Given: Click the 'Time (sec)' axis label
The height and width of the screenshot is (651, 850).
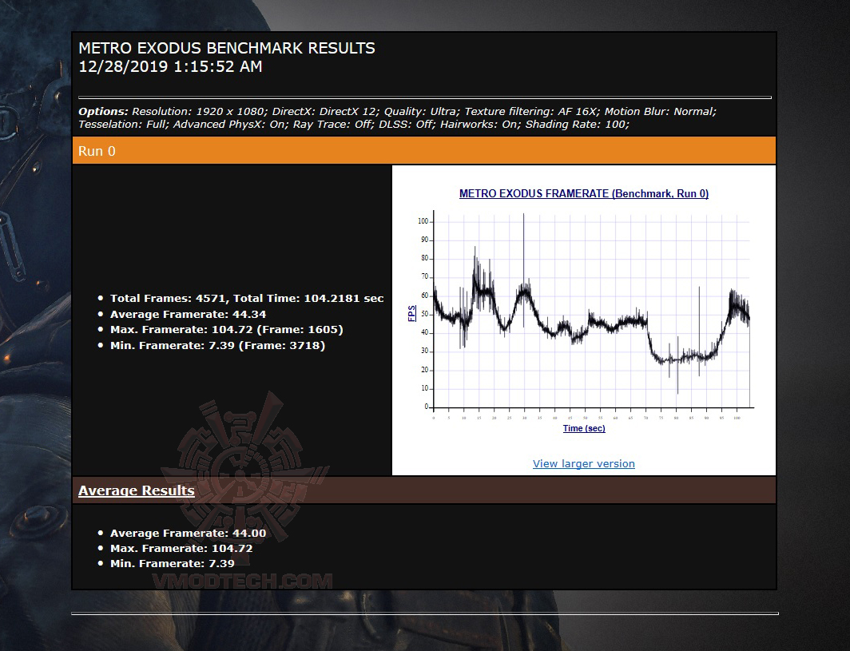Looking at the screenshot, I should 584,428.
